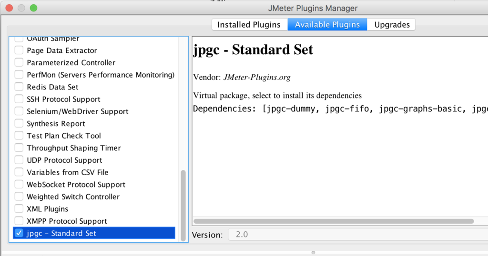Check the Redis Data Set checkbox
Screen dimensions: 488x256
pos(19,87)
